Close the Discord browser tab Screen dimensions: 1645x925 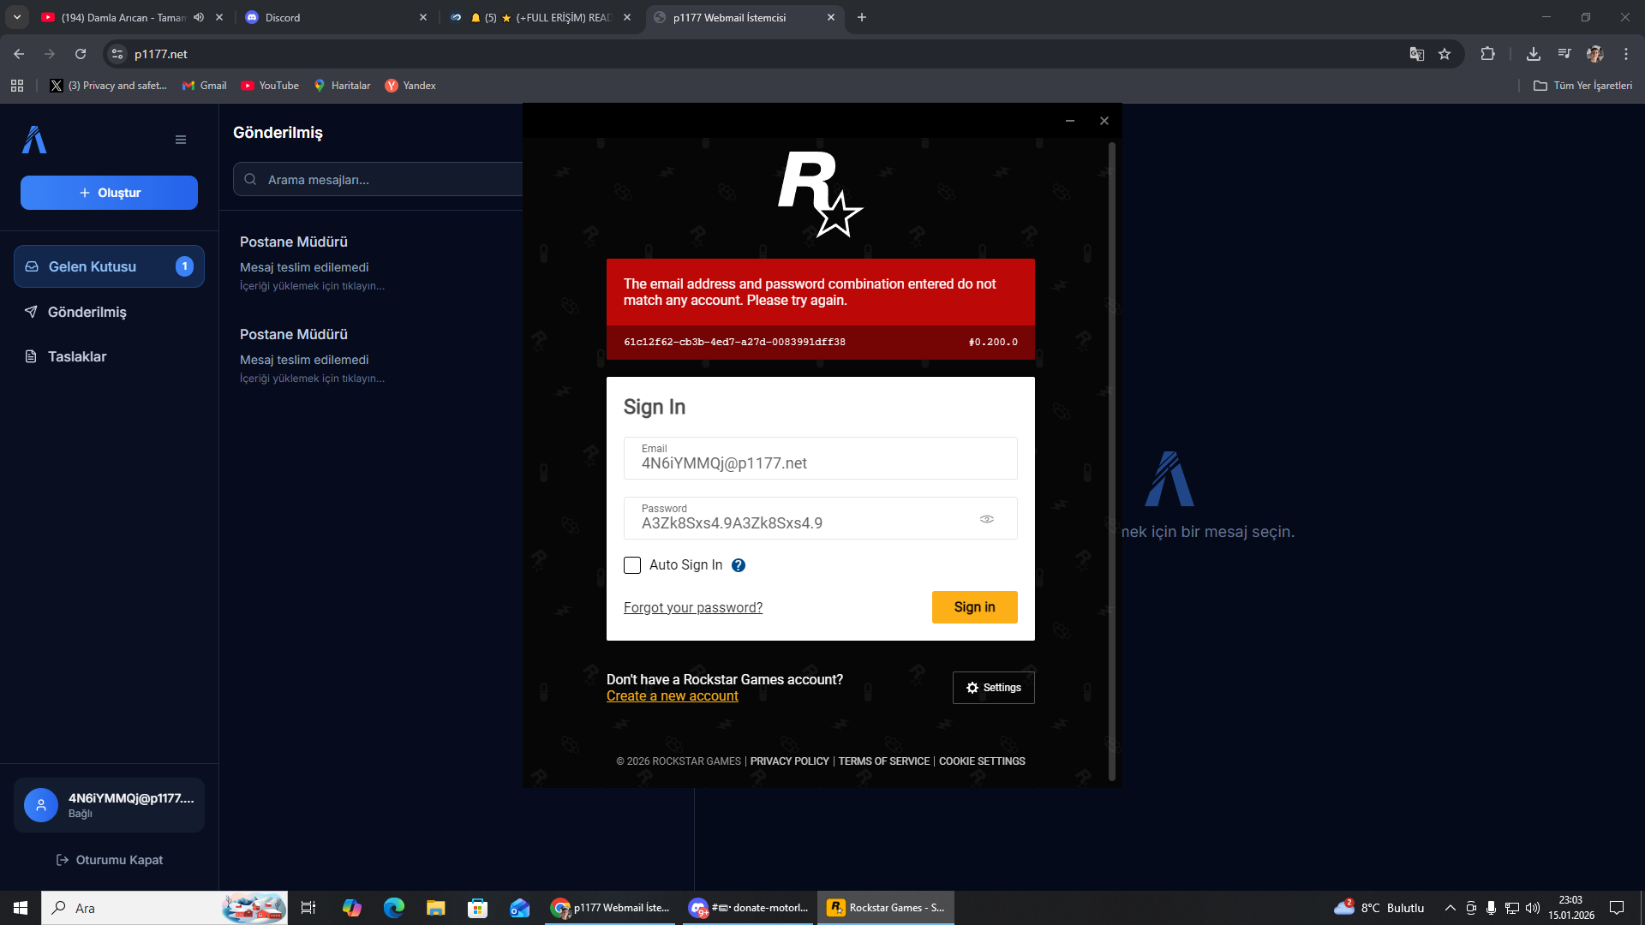tap(423, 17)
